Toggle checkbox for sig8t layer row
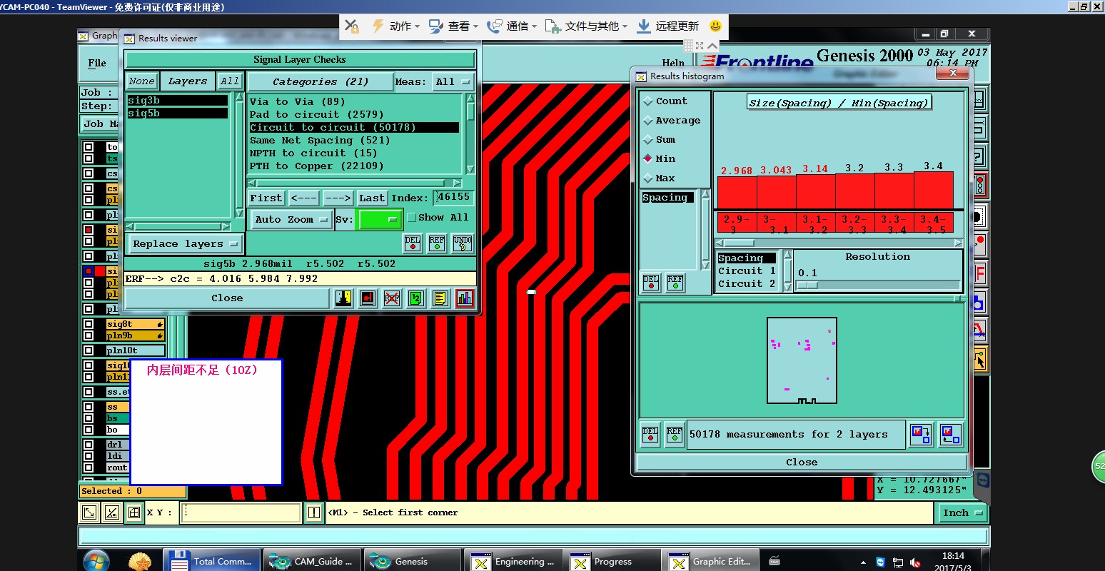 pos(89,324)
